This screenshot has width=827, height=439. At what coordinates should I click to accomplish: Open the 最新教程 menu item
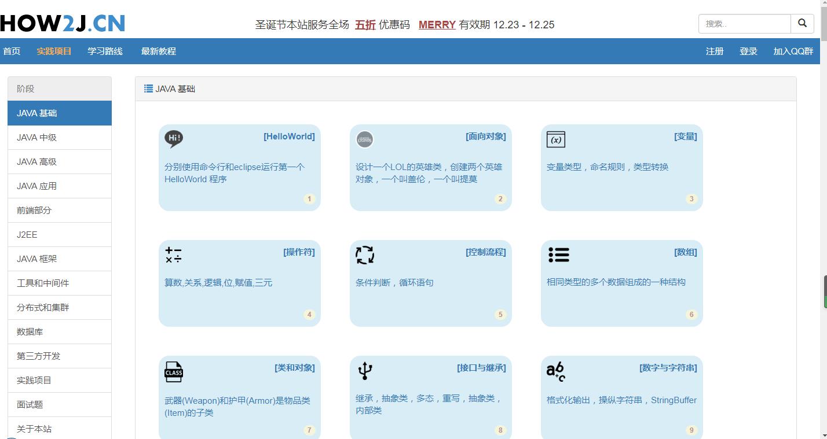(x=158, y=51)
